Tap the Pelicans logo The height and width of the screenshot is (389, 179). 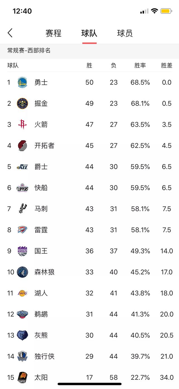coord(22,314)
